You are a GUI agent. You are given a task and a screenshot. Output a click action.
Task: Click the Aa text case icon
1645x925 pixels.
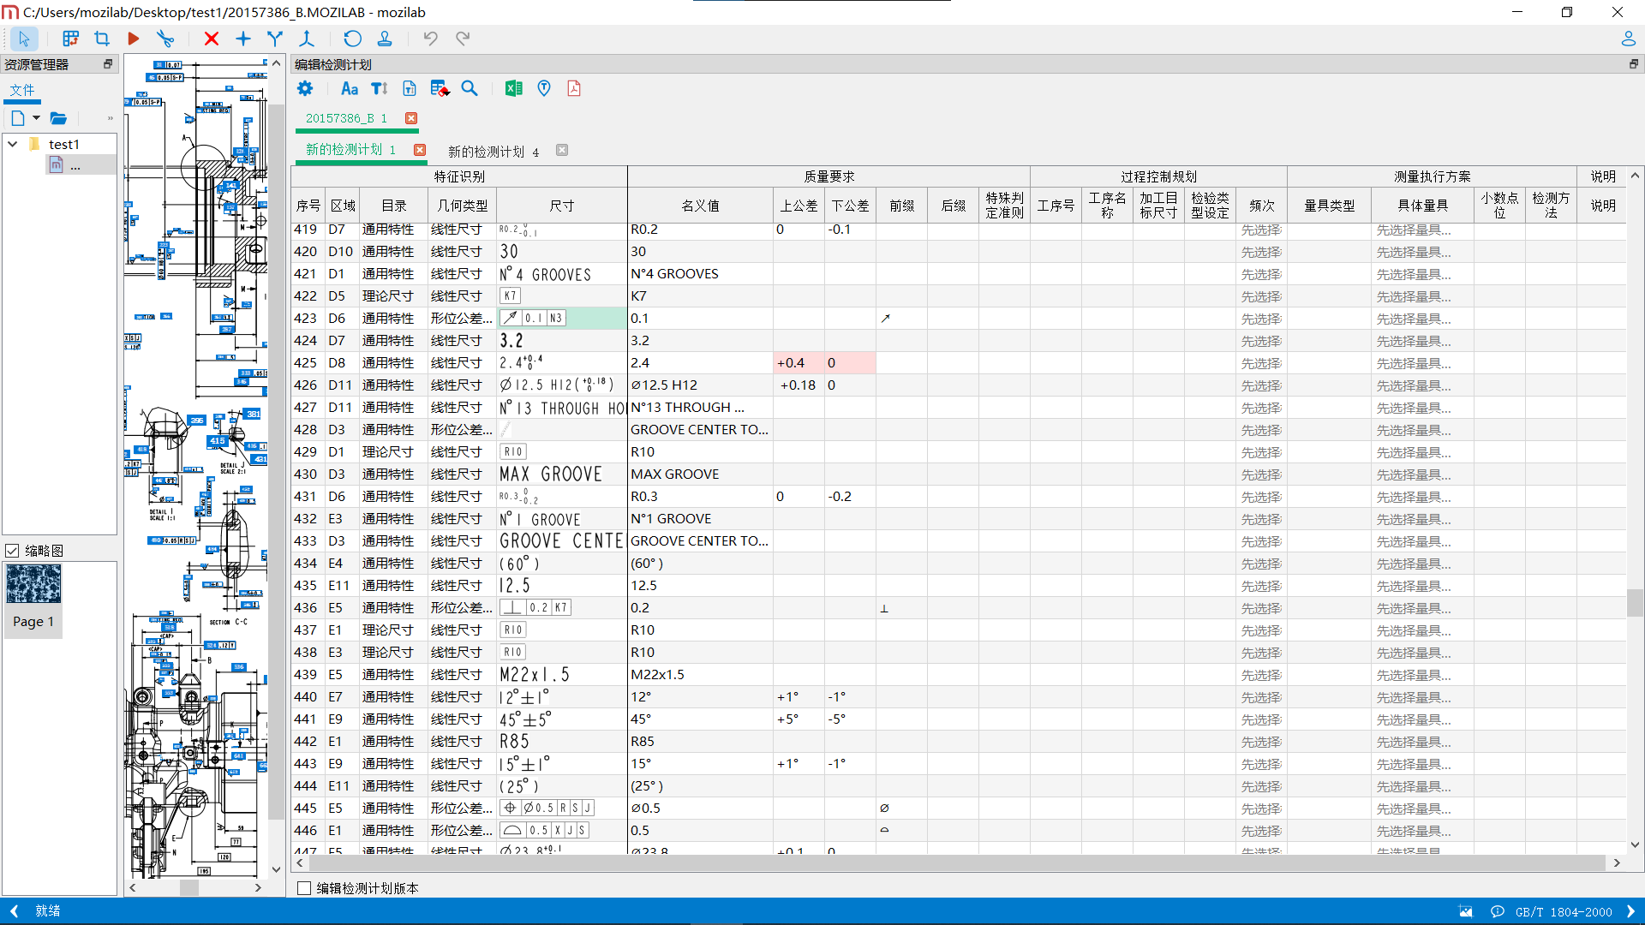click(x=350, y=88)
